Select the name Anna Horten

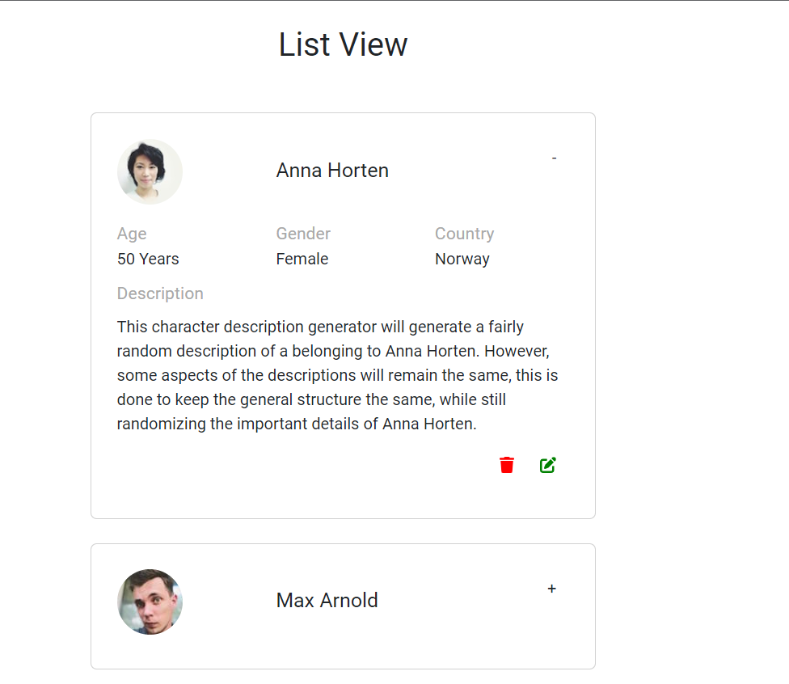[332, 170]
